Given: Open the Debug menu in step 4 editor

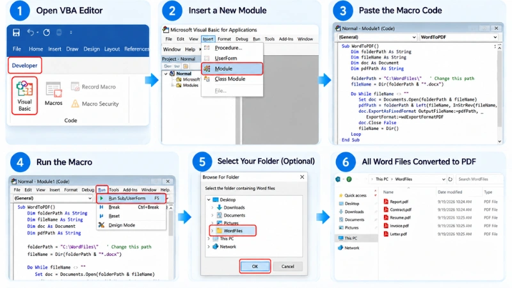Looking at the screenshot, I should [x=88, y=189].
